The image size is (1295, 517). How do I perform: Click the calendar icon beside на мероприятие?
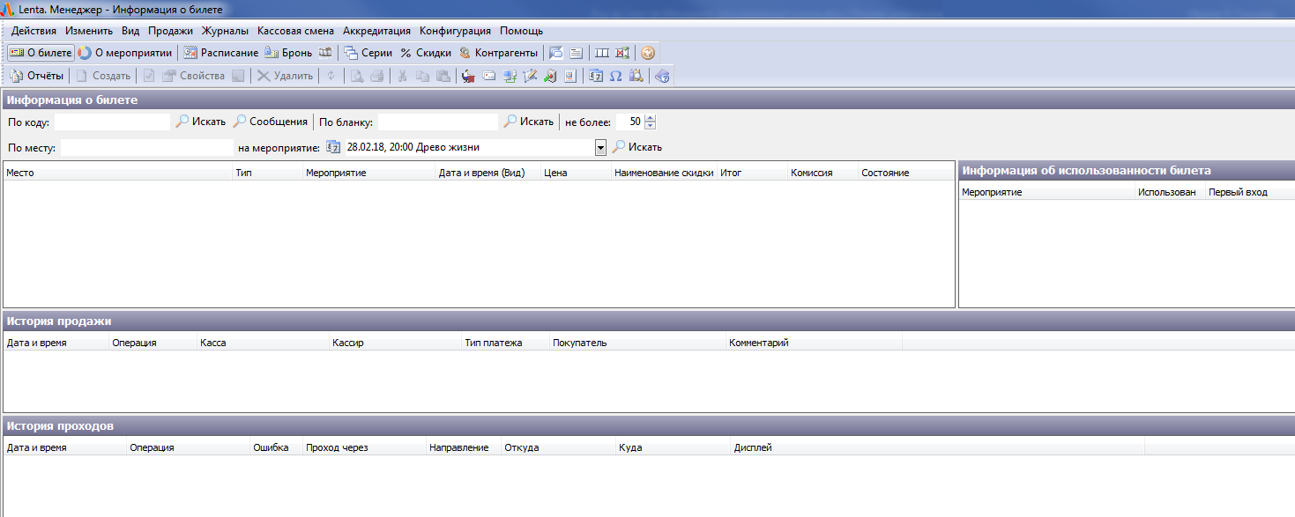(x=333, y=147)
